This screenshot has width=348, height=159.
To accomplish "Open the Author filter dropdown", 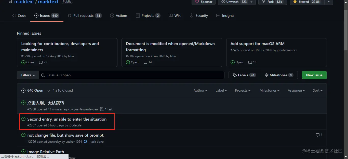I will coord(200,90).
